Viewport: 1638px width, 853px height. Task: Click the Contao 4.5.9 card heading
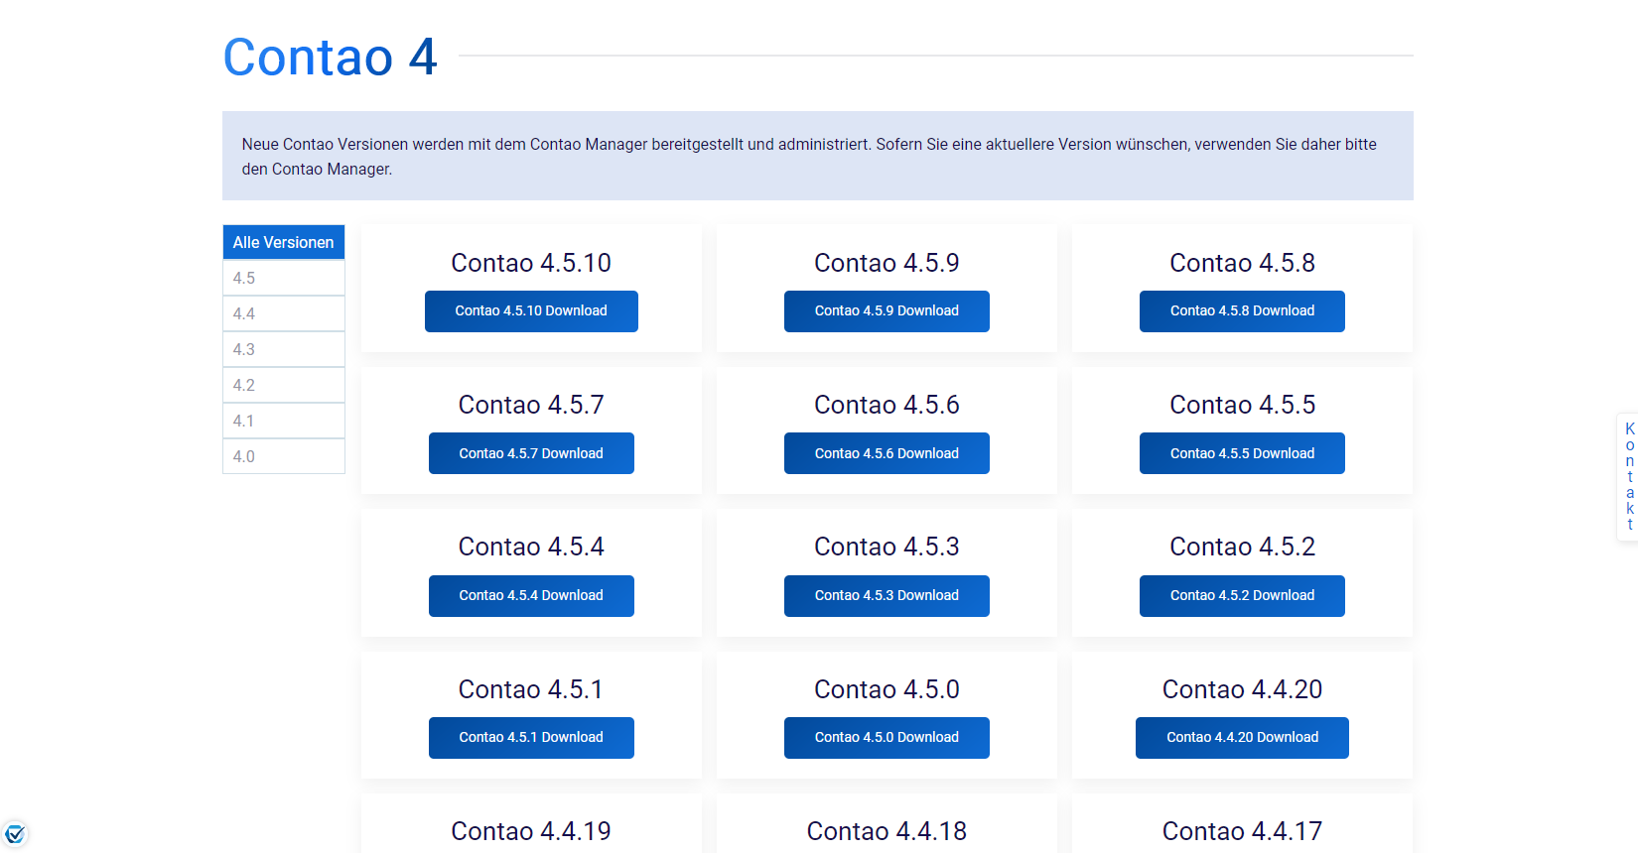tap(887, 263)
